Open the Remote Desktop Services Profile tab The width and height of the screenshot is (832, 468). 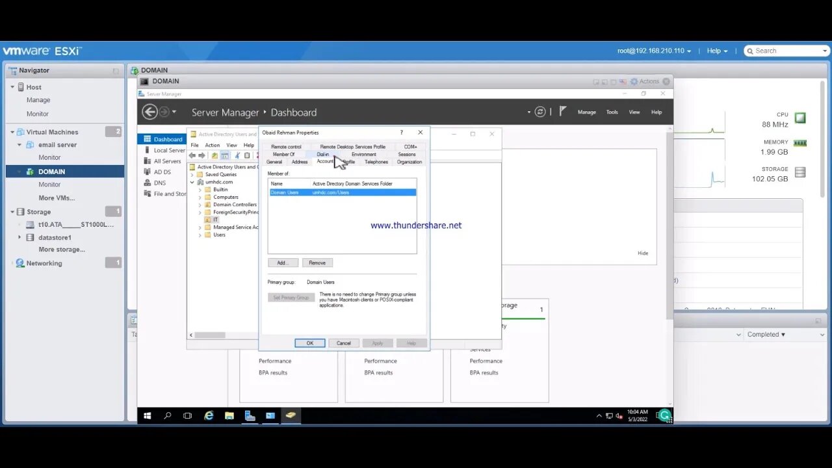coord(352,147)
